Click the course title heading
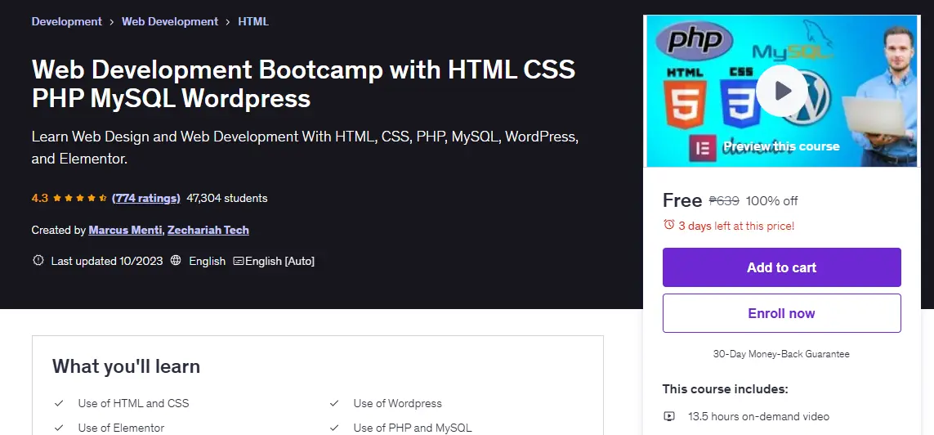Screen dimensions: 934x435 303,84
